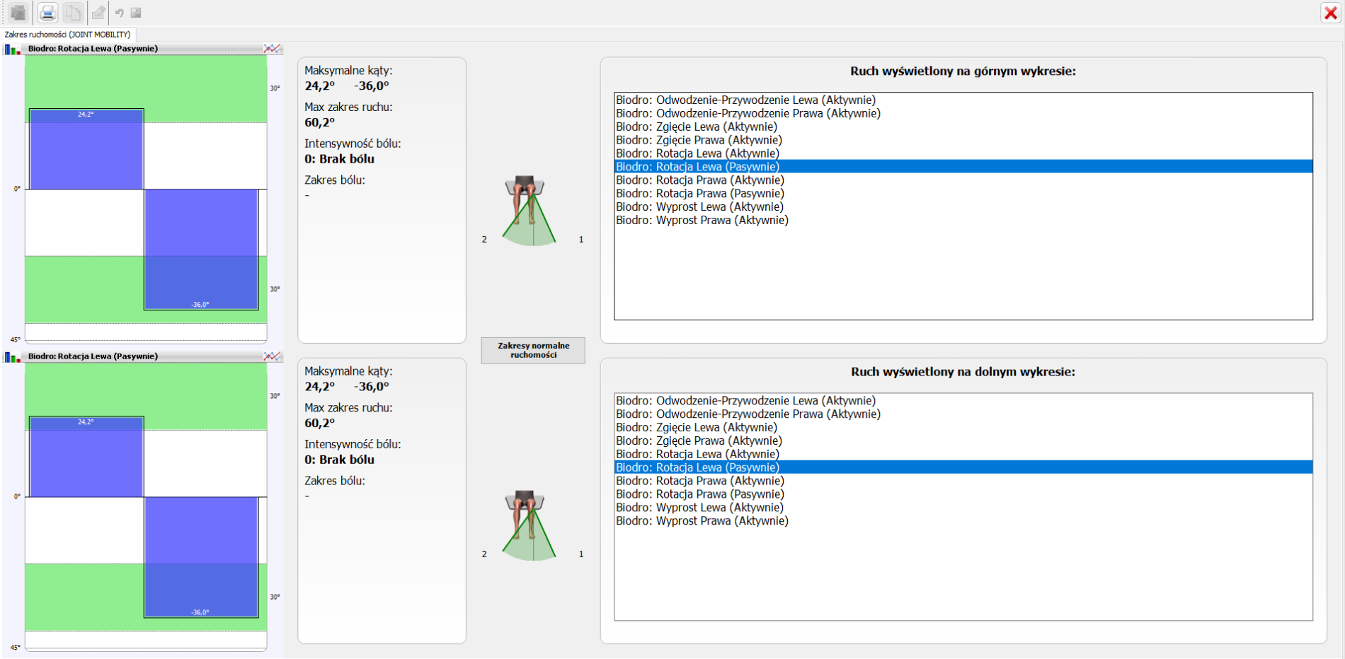Click the -36,0° bar in upper chart
The height and width of the screenshot is (659, 1345).
point(201,250)
